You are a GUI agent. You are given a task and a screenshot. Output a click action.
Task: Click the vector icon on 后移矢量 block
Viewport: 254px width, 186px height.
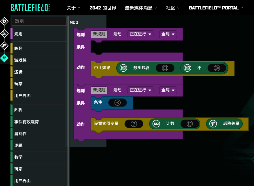213,124
